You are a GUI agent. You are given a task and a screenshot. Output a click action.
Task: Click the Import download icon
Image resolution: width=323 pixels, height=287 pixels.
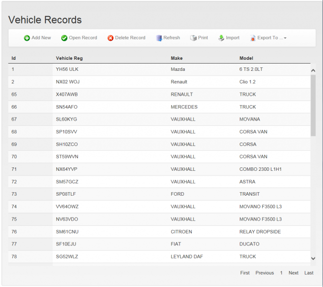[221, 38]
